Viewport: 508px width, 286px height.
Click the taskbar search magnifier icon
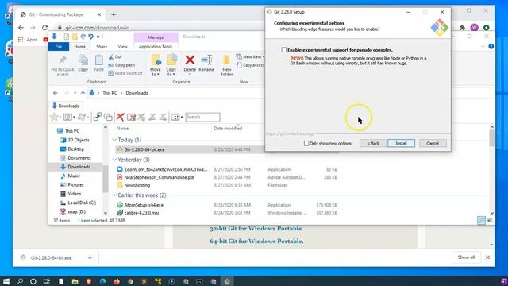click(20, 281)
